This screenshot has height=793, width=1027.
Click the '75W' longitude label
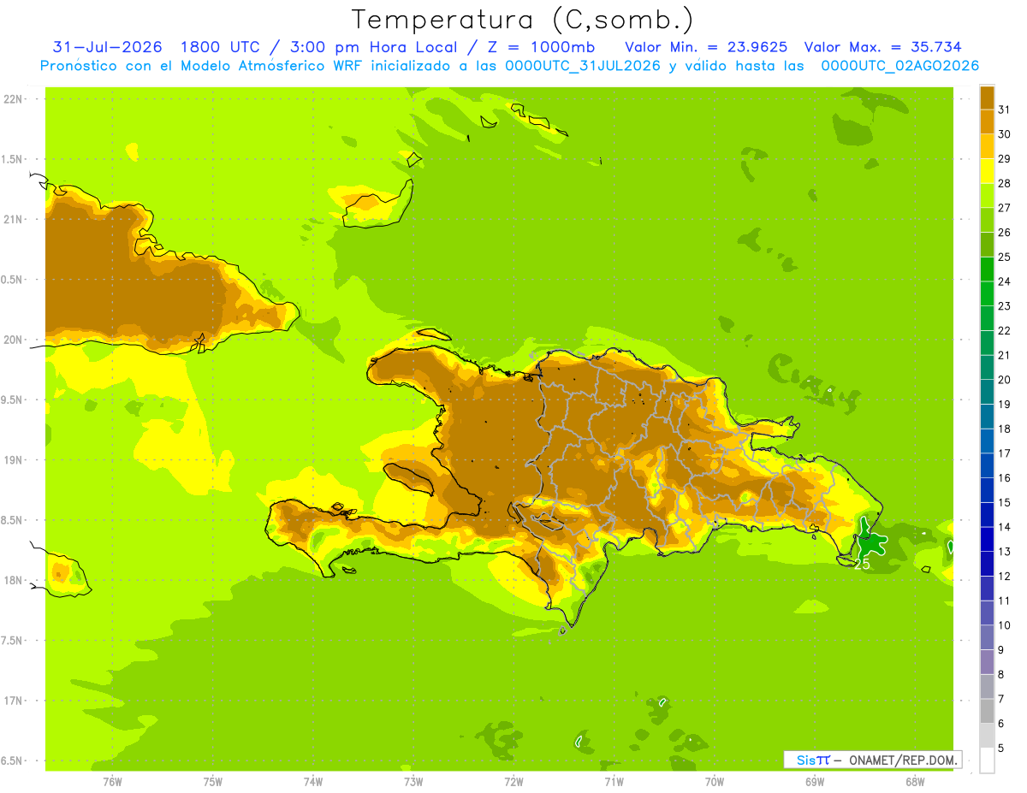[x=212, y=782]
